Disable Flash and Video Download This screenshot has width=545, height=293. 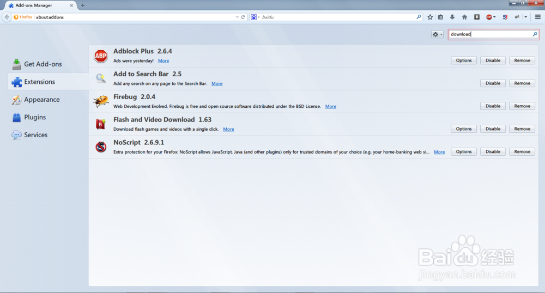tap(493, 129)
